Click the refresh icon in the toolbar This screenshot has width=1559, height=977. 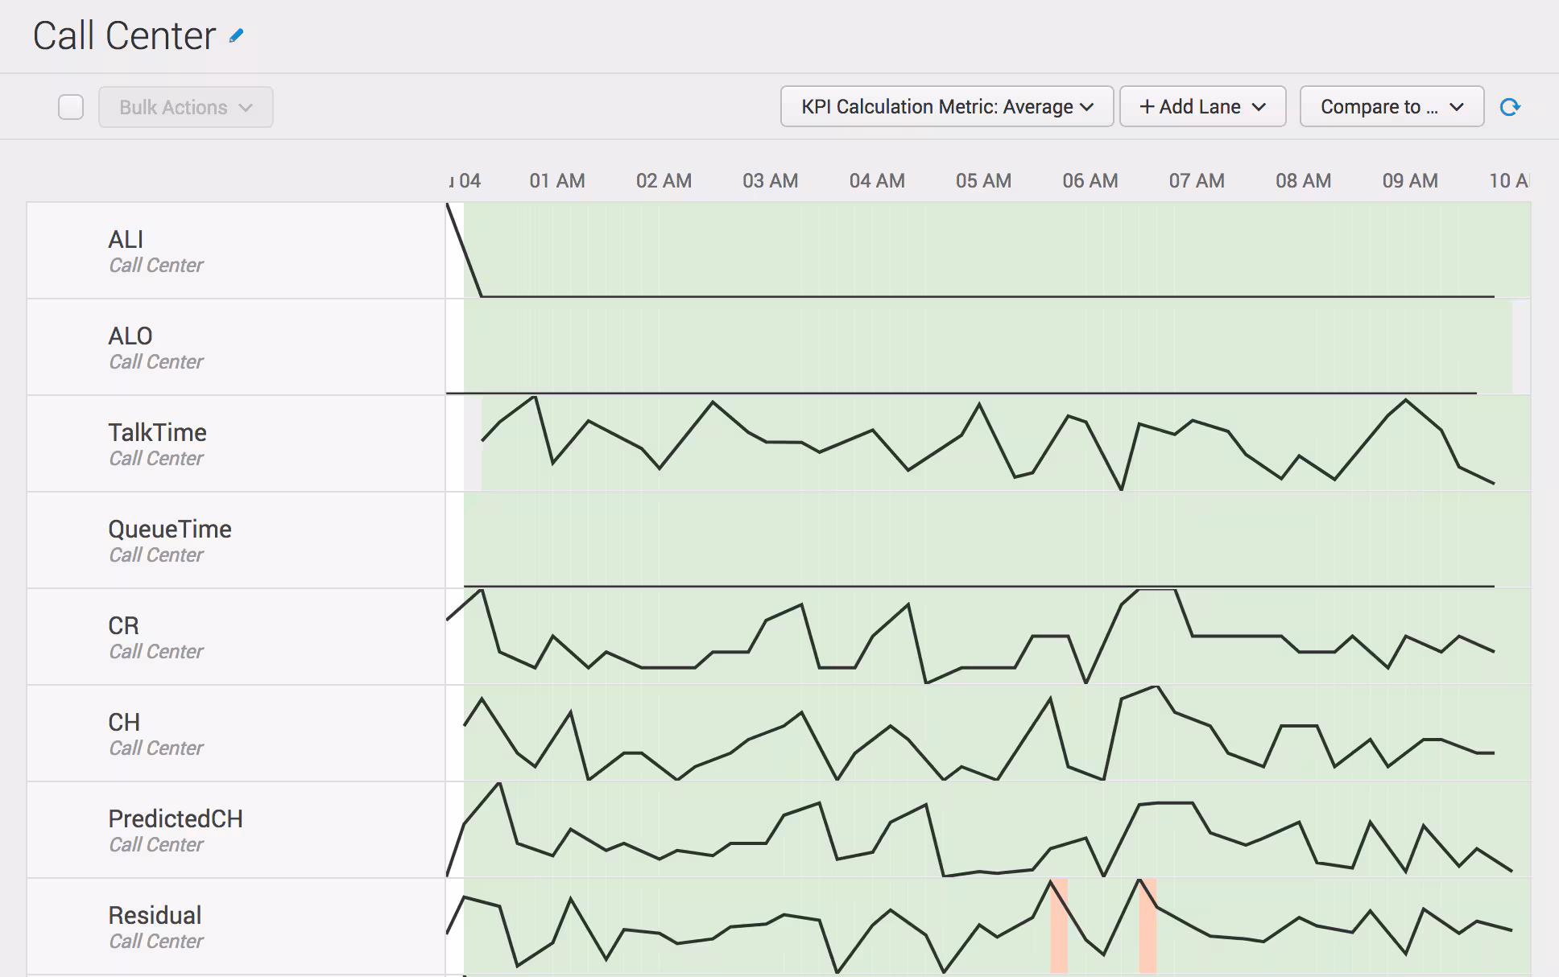(x=1510, y=107)
